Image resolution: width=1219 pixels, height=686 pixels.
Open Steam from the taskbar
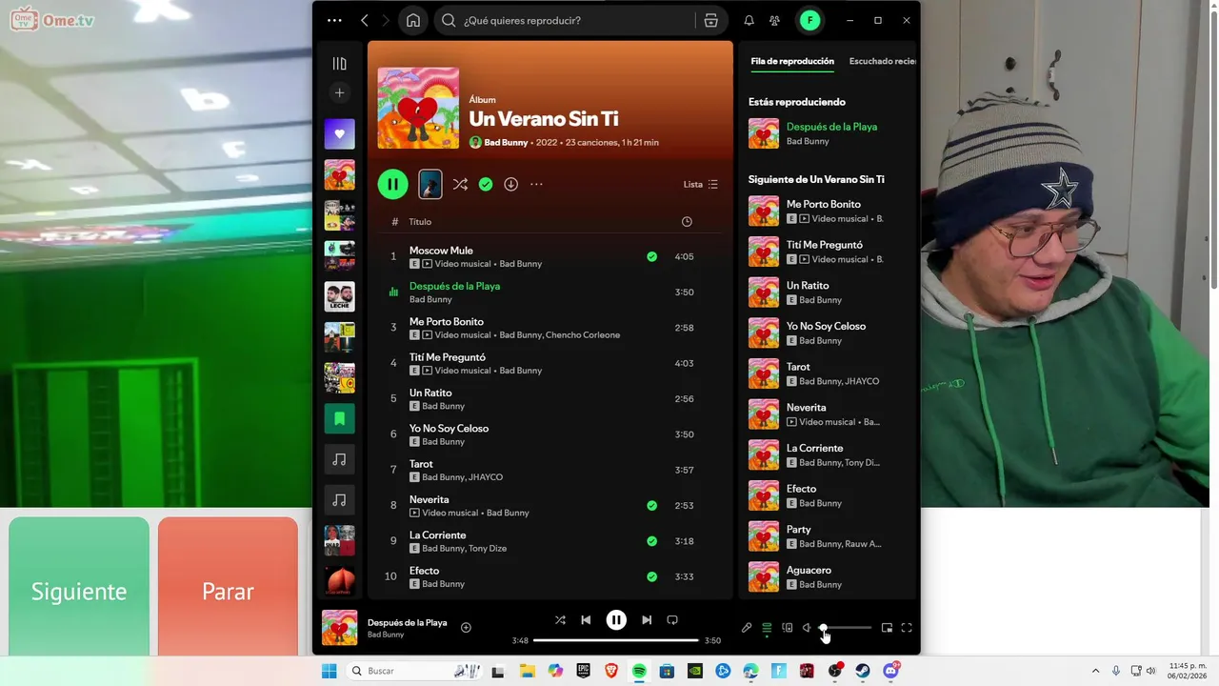pyautogui.click(x=863, y=671)
